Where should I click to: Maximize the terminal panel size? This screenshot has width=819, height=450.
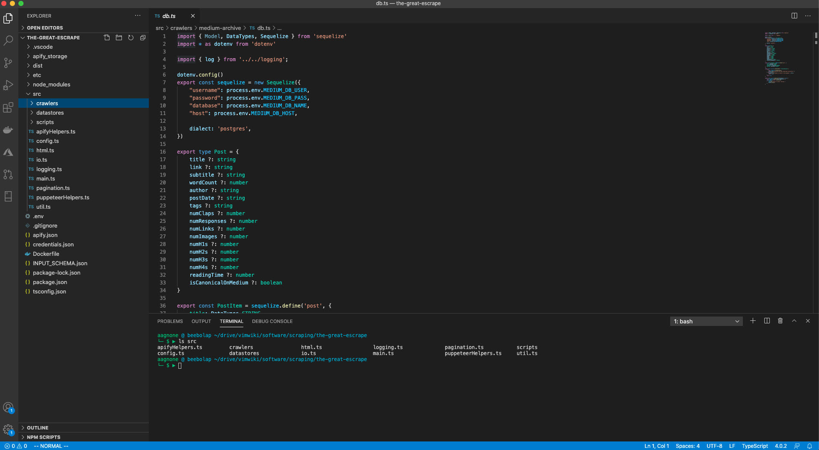click(x=794, y=321)
